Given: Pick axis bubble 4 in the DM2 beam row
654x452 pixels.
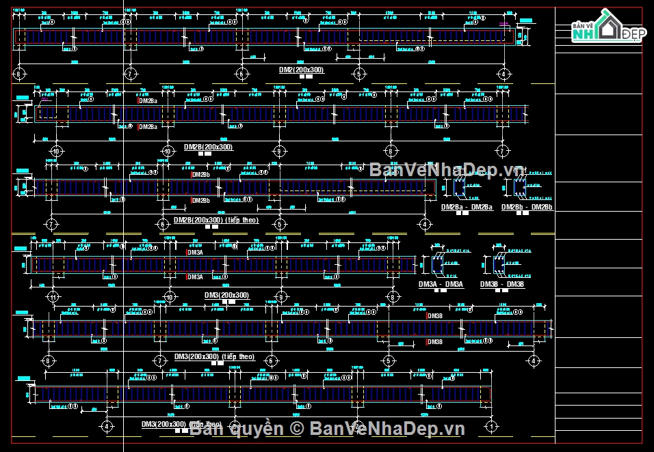Looking at the screenshot, I should point(503,74).
